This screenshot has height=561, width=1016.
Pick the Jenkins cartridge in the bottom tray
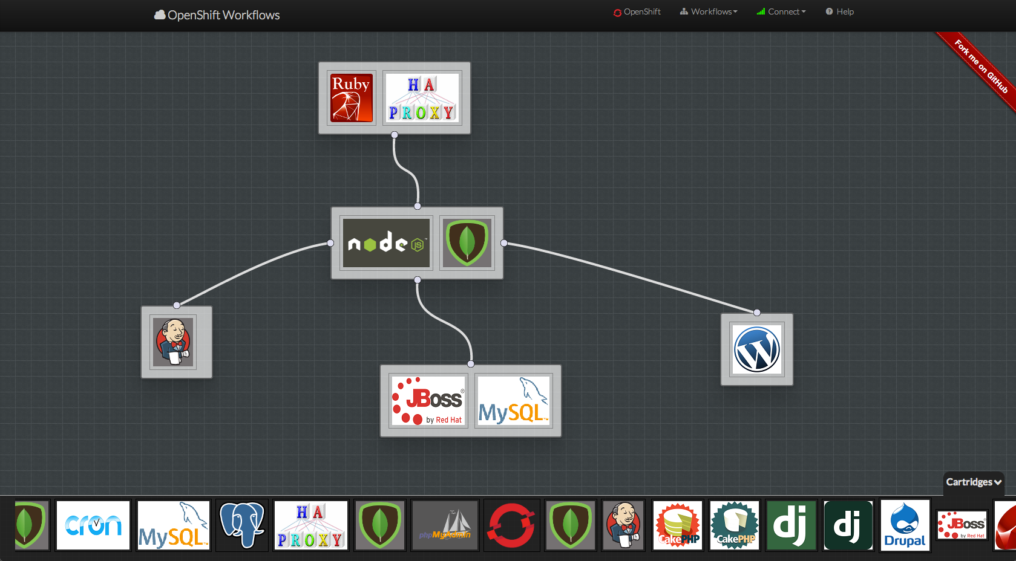click(624, 525)
